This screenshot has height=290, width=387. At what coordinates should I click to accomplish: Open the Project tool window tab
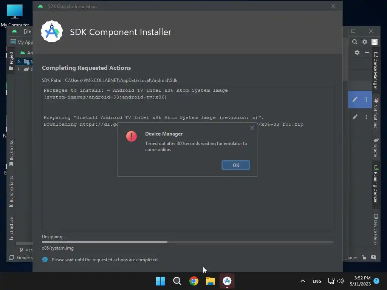(x=11, y=61)
